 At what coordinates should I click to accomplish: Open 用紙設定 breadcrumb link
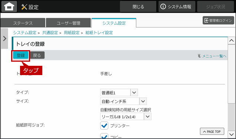click(x=72, y=33)
